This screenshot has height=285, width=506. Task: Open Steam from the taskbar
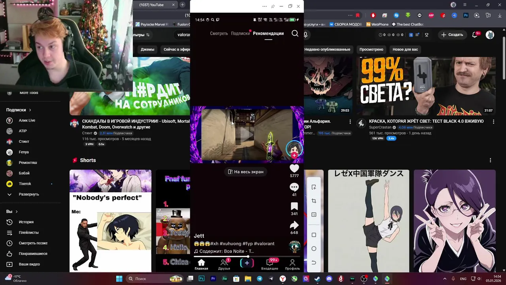click(x=317, y=279)
